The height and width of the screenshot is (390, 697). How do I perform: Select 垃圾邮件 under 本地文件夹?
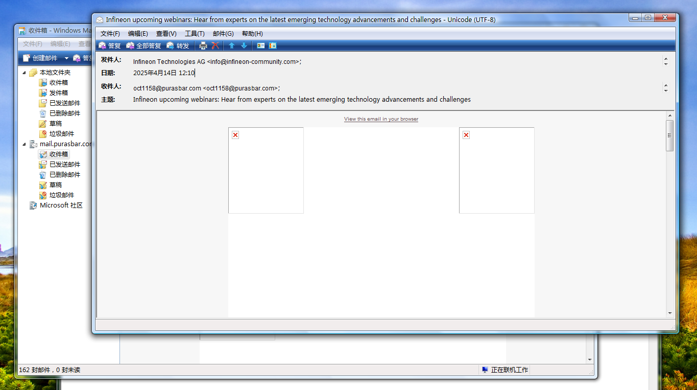(57, 134)
